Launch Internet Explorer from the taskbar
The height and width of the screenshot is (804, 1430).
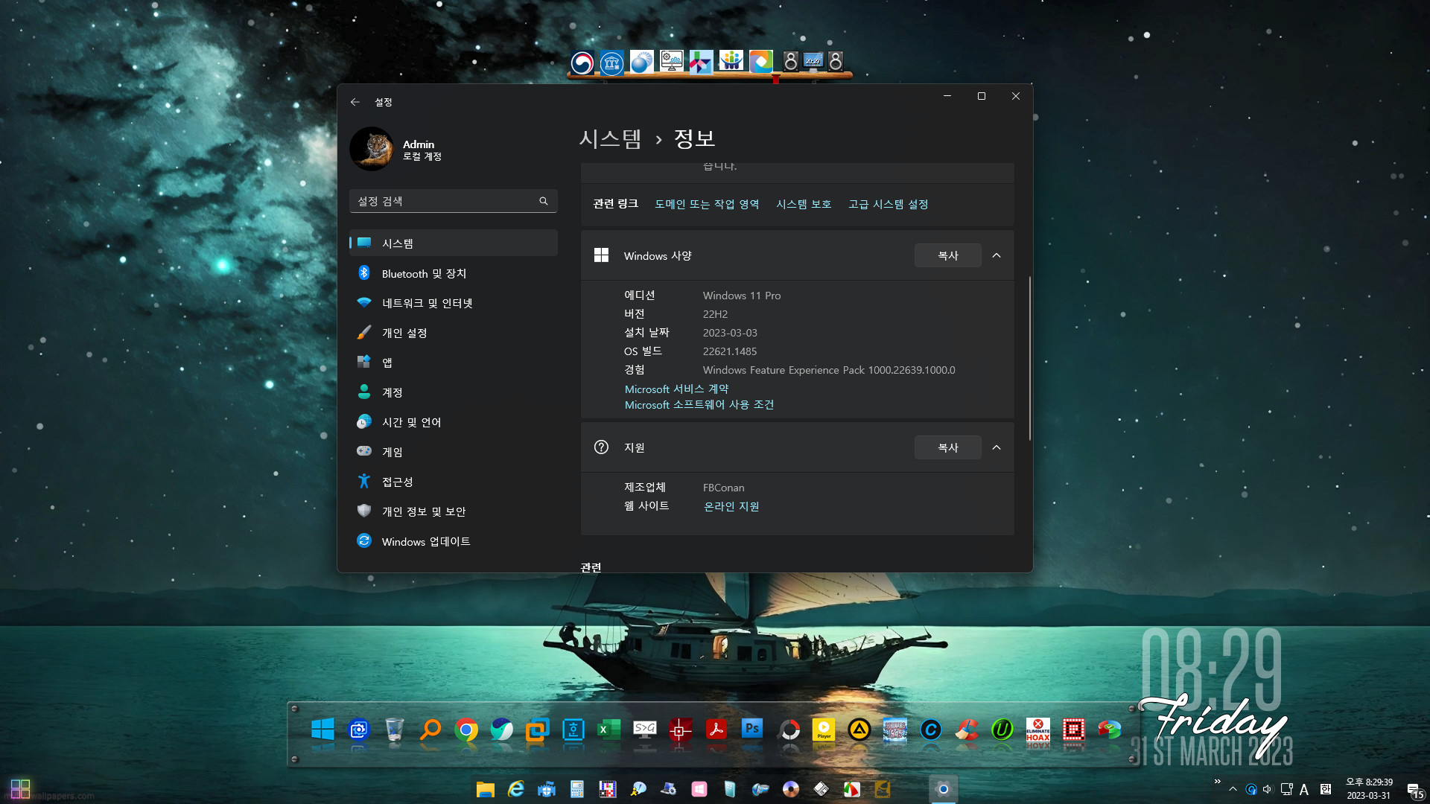[516, 789]
